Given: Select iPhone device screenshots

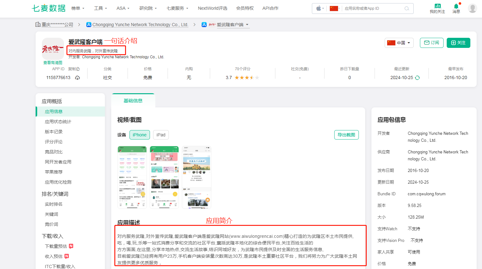Looking at the screenshot, I should [140, 135].
